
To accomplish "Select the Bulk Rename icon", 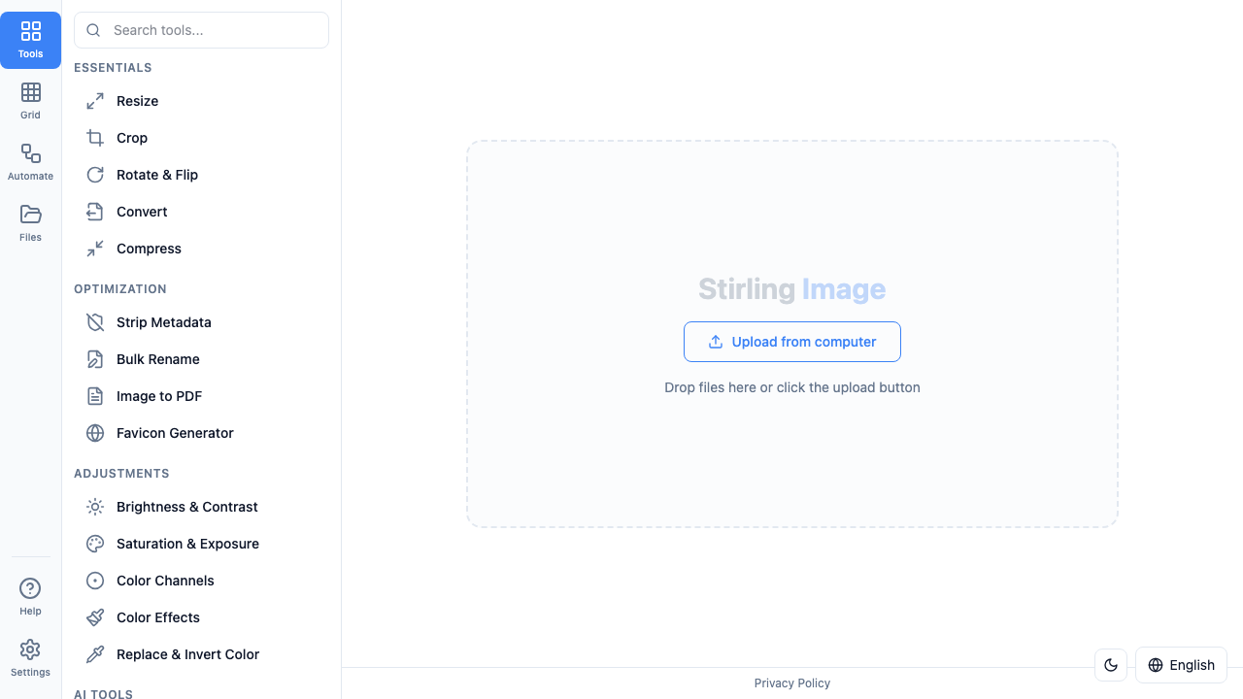I will pos(95,359).
